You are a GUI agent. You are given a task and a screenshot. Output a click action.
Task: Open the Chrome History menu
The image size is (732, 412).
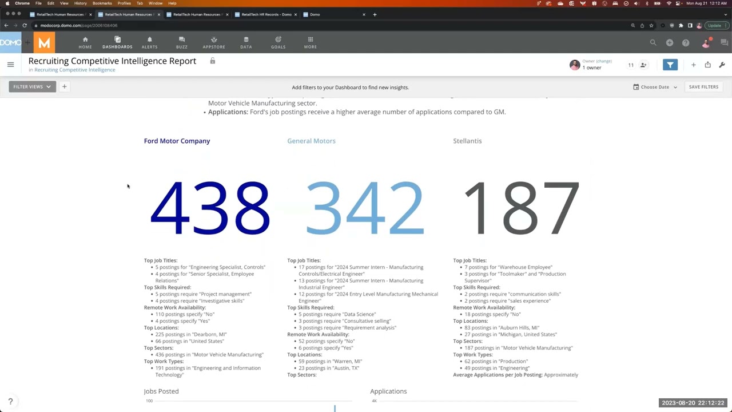(x=81, y=3)
